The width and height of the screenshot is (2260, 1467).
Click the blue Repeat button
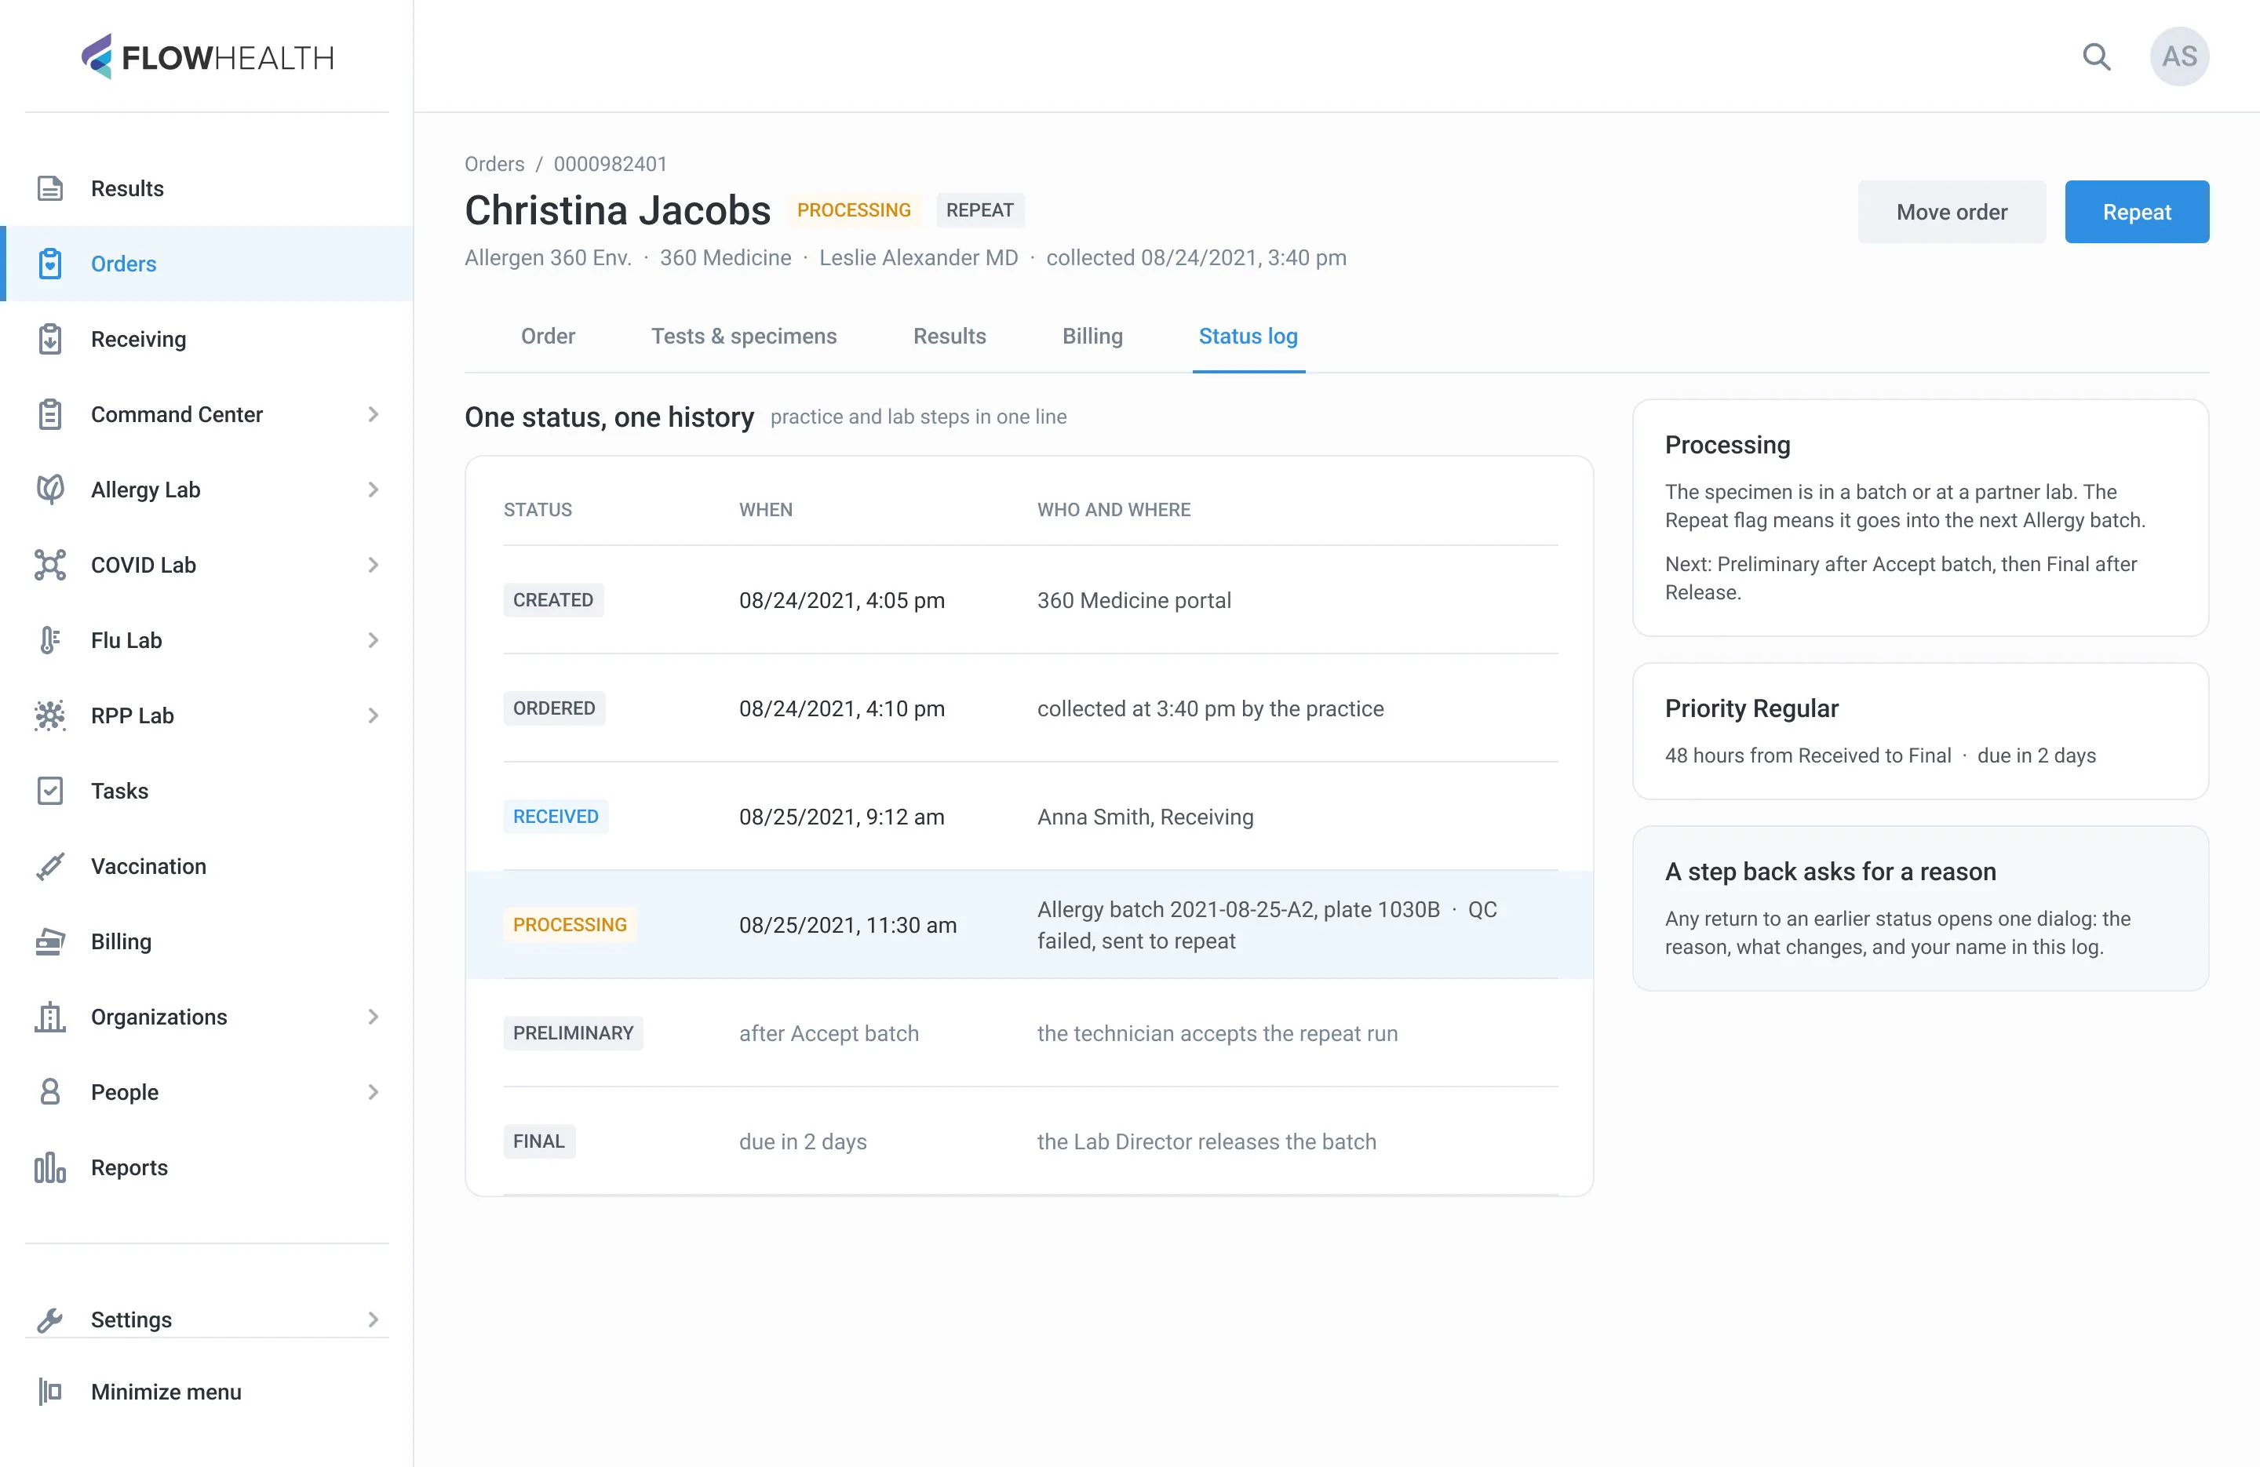[x=2137, y=212]
